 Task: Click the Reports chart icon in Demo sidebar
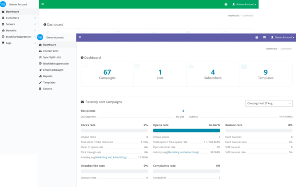coord(40,76)
